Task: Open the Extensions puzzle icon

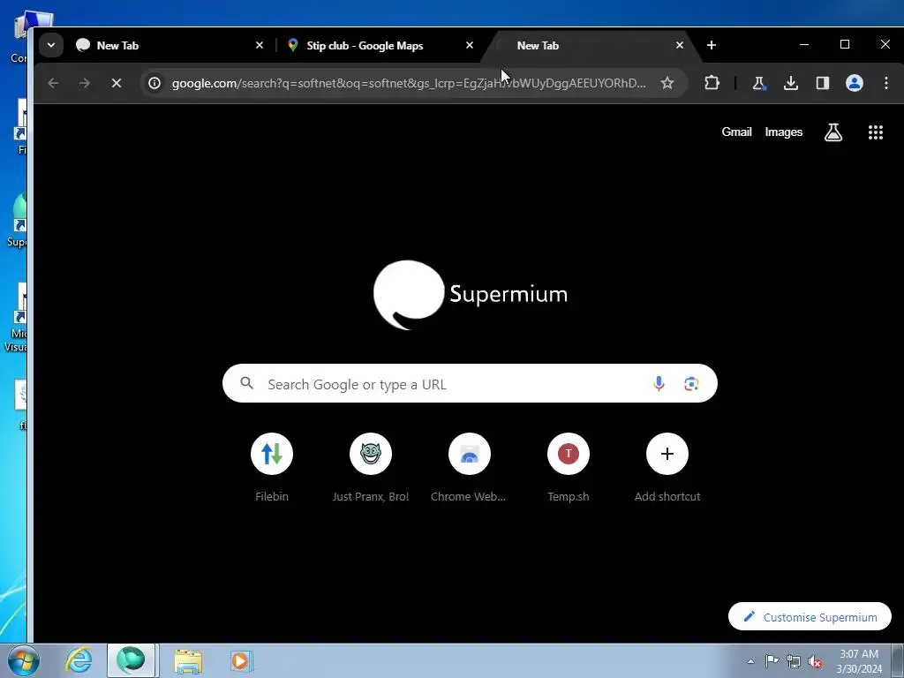Action: (x=712, y=83)
